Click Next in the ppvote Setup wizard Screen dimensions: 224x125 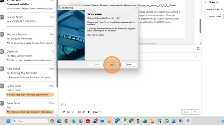click(112, 65)
